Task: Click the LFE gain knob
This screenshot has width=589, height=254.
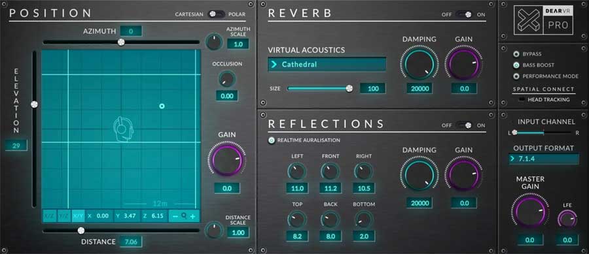Action: click(x=567, y=219)
